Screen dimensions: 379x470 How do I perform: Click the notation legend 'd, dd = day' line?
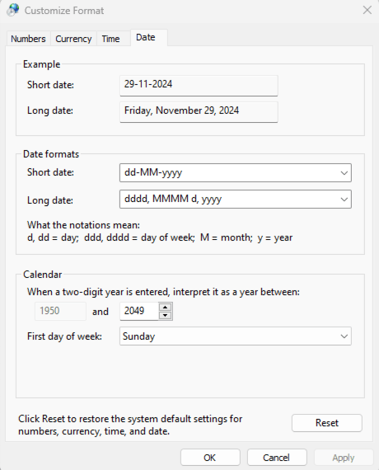160,237
